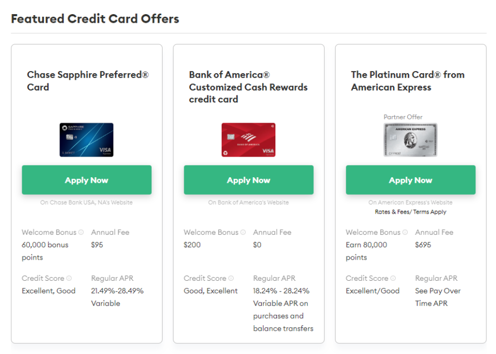Viewport: 496px width, 354px height.
Task: Open the Rates & Fees/Terms Apply link
Action: tap(410, 211)
